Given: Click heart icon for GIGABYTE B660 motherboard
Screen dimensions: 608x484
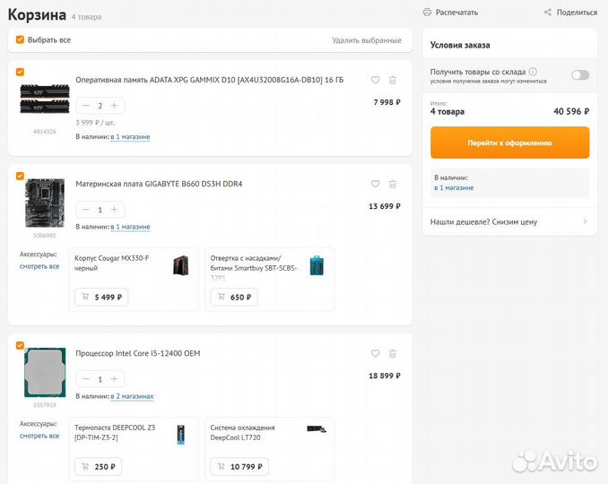Looking at the screenshot, I should 375,184.
